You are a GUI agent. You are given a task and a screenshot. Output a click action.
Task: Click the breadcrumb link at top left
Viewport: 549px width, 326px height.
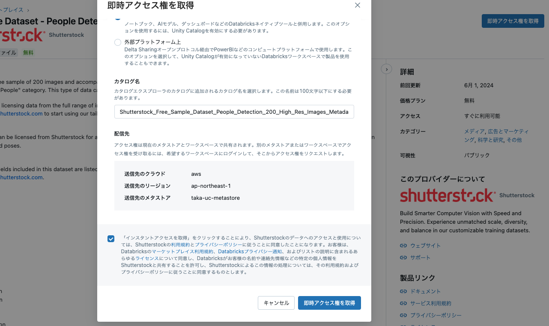point(12,9)
